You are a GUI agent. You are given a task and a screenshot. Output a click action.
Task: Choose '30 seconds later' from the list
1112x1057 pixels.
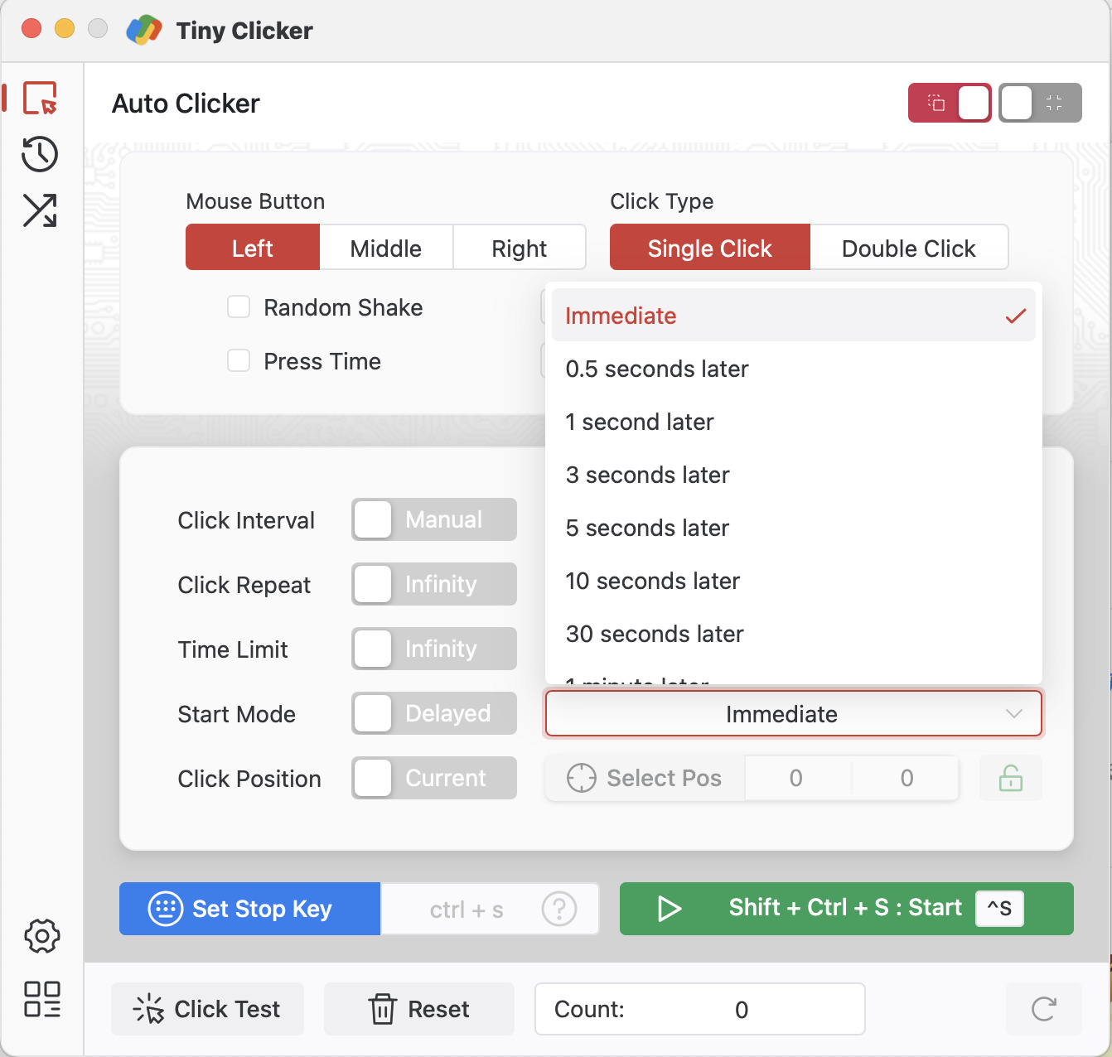pyautogui.click(x=655, y=634)
